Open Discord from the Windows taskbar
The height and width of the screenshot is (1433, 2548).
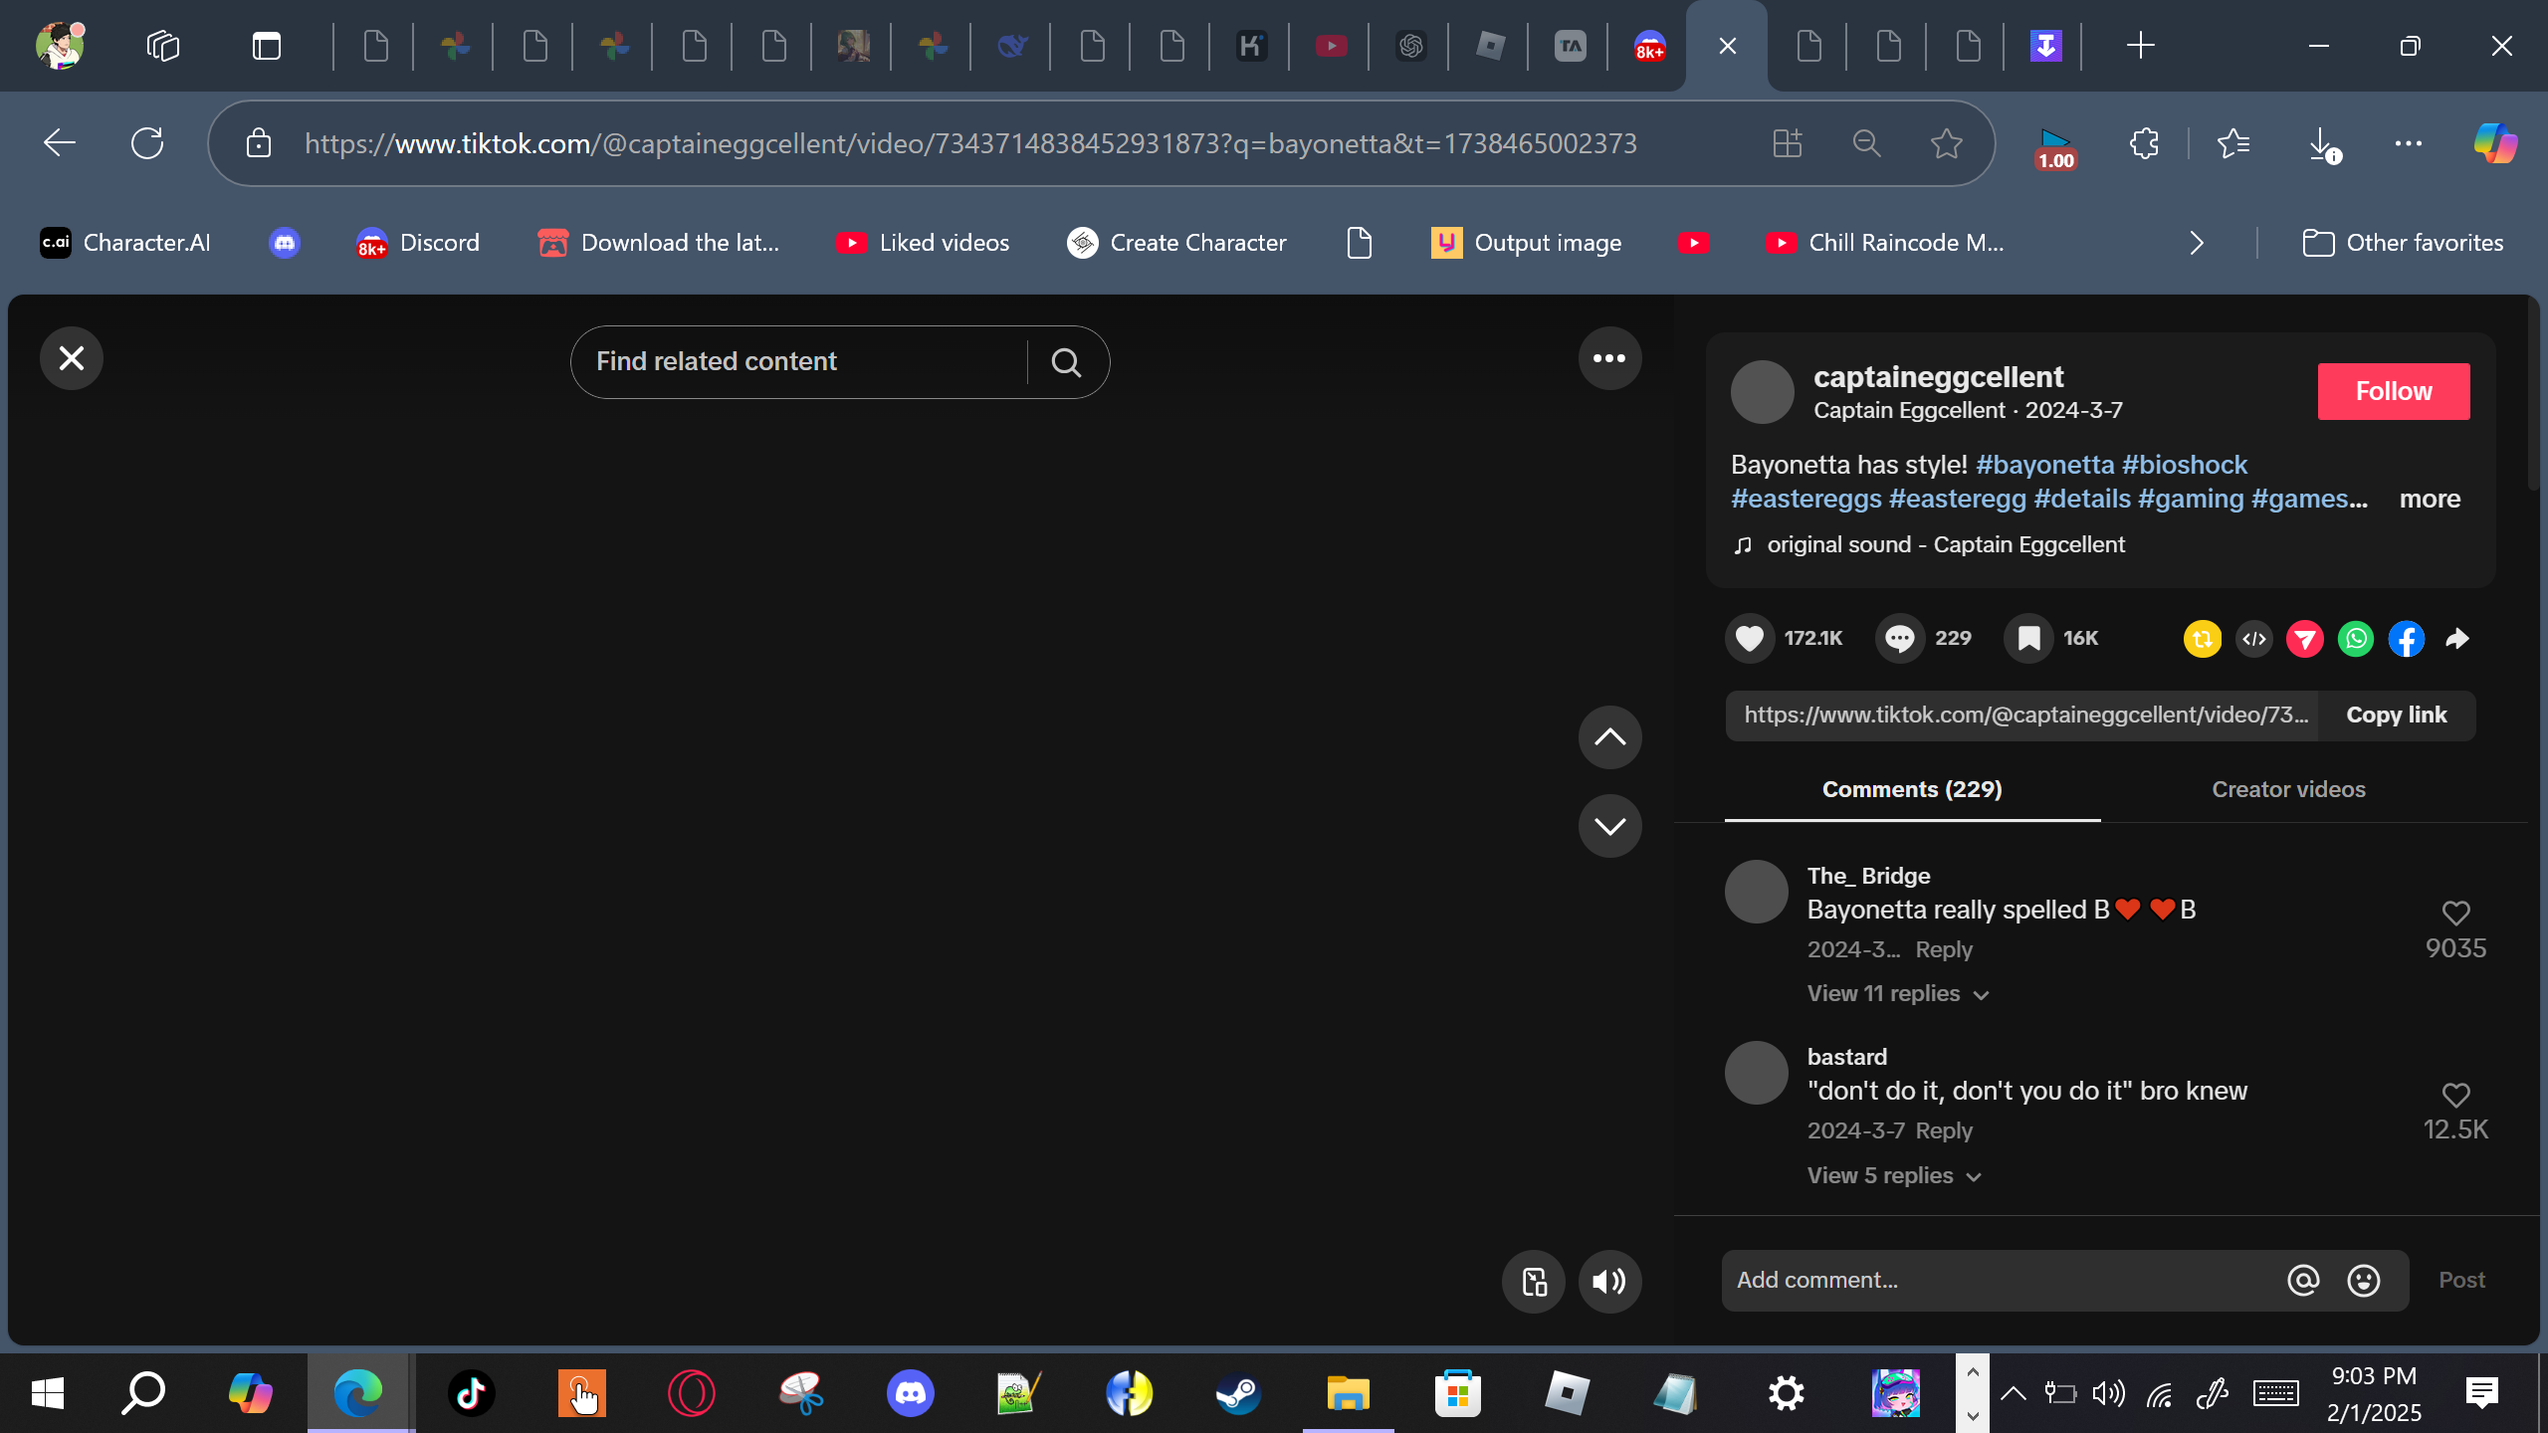pyautogui.click(x=910, y=1393)
